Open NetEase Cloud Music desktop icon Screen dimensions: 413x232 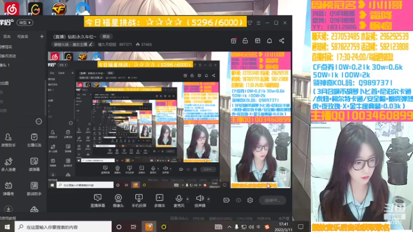pyautogui.click(x=11, y=9)
